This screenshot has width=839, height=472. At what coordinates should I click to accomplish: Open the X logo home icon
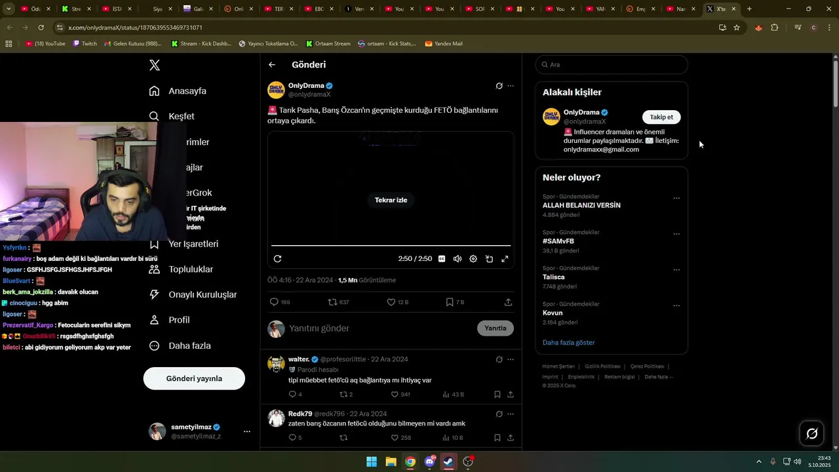point(154,65)
